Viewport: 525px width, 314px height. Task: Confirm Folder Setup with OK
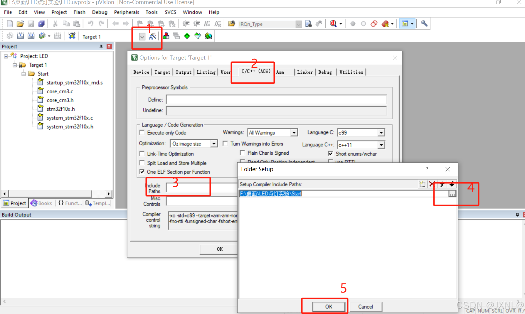pyautogui.click(x=329, y=307)
